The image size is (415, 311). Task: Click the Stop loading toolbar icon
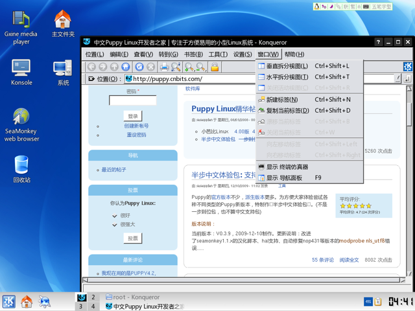pyautogui.click(x=151, y=67)
